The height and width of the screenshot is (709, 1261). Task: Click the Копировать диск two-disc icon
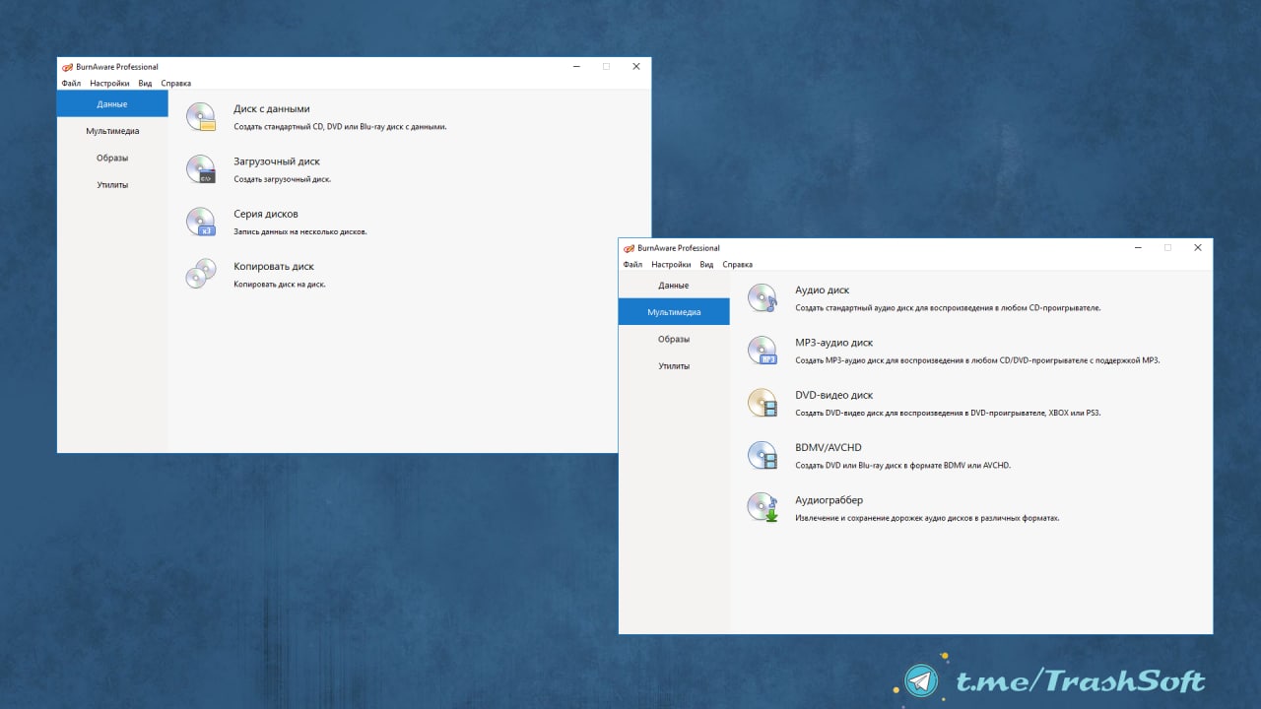click(201, 274)
